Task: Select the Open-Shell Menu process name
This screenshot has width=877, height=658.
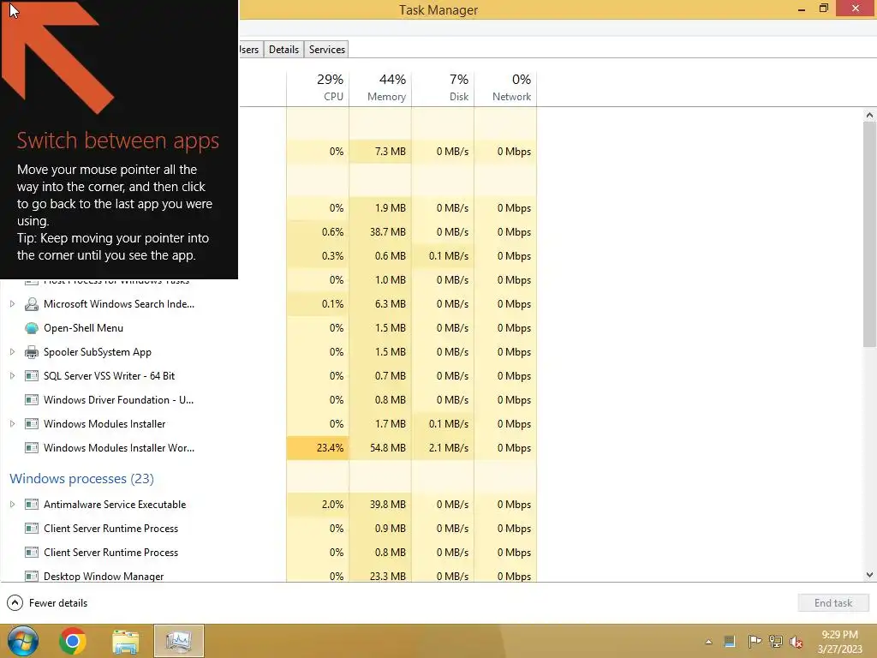Action: click(x=83, y=328)
